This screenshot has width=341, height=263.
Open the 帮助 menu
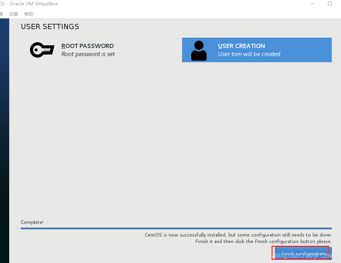click(x=29, y=14)
